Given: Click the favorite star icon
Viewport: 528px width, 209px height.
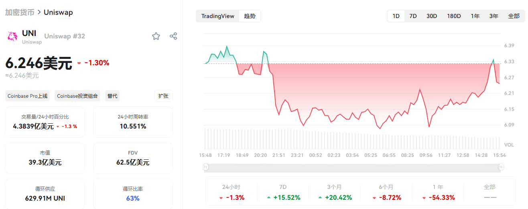Looking at the screenshot, I should point(156,36).
